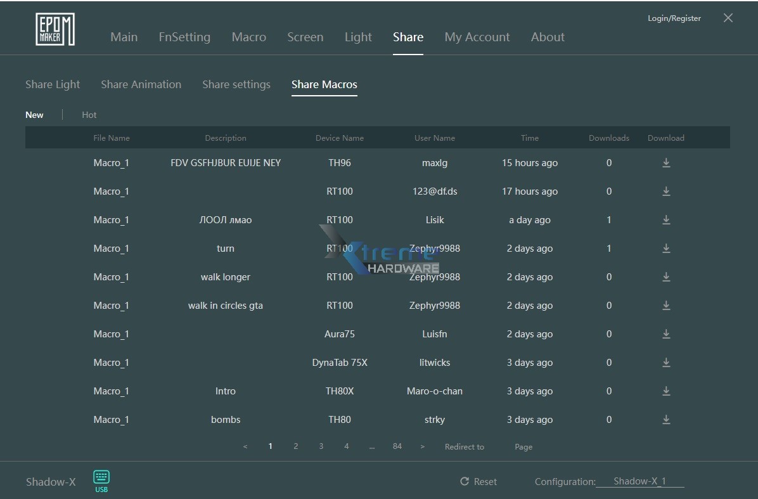The width and height of the screenshot is (758, 499).
Task: Go to next page with the arrow
Action: pos(423,446)
